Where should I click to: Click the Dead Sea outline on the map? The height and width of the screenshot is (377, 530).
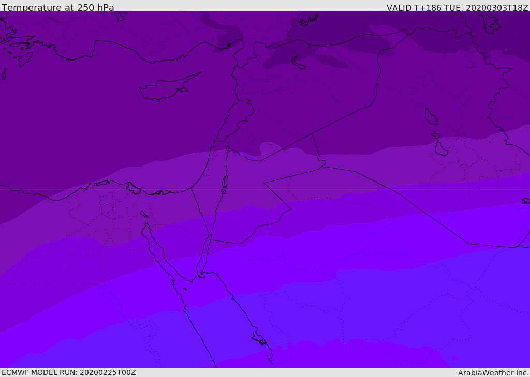pyautogui.click(x=225, y=183)
